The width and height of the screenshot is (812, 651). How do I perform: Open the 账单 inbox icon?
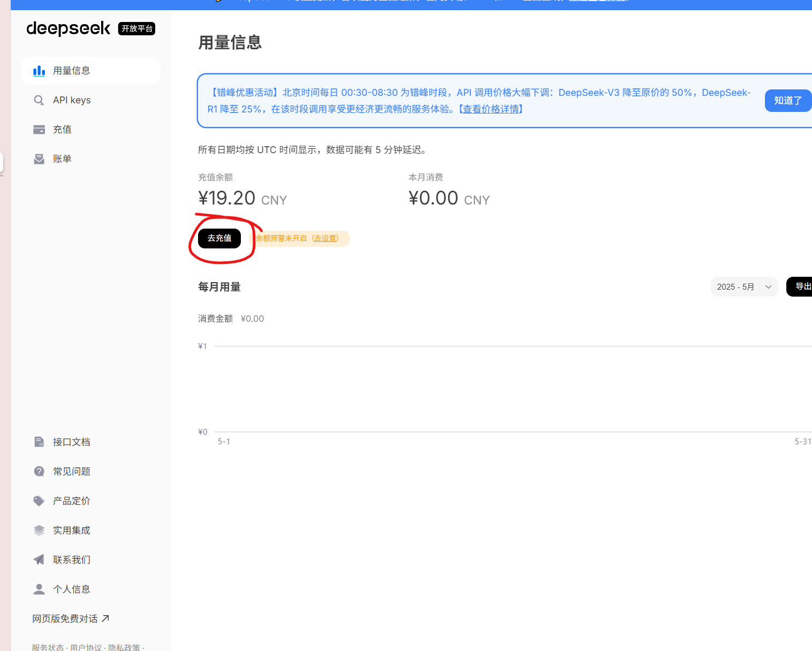(39, 159)
